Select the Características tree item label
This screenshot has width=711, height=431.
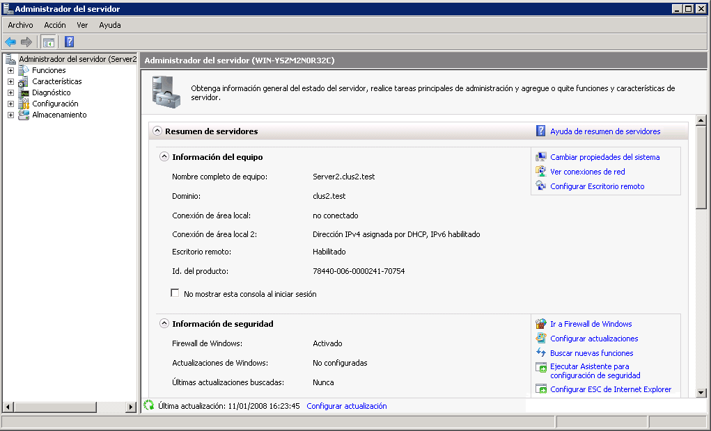click(56, 81)
